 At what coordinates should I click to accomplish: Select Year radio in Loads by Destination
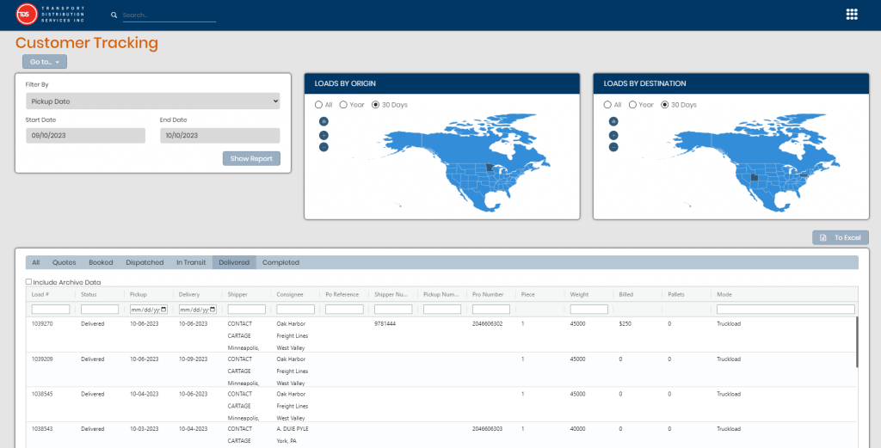632,105
